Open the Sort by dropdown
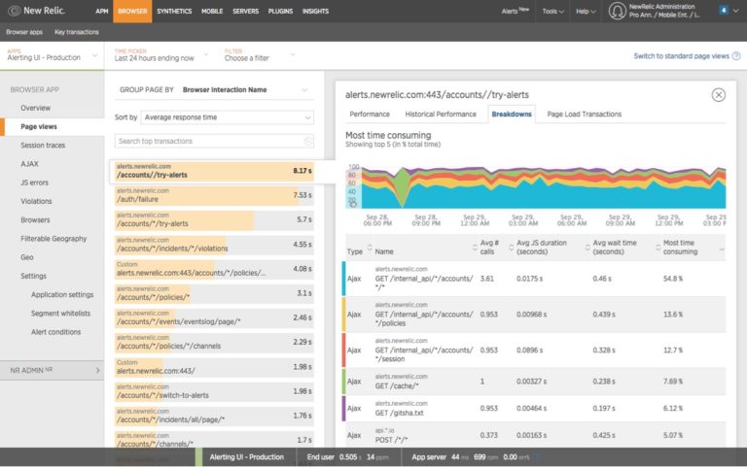Viewport: 747px width, 467px height. point(227,117)
